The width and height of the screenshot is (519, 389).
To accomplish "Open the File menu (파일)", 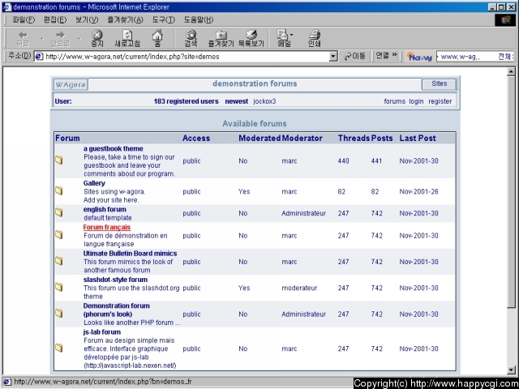I will pos(24,19).
